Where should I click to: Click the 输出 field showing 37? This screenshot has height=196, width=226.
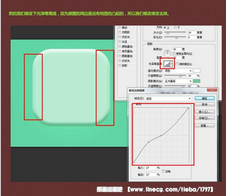151,175
